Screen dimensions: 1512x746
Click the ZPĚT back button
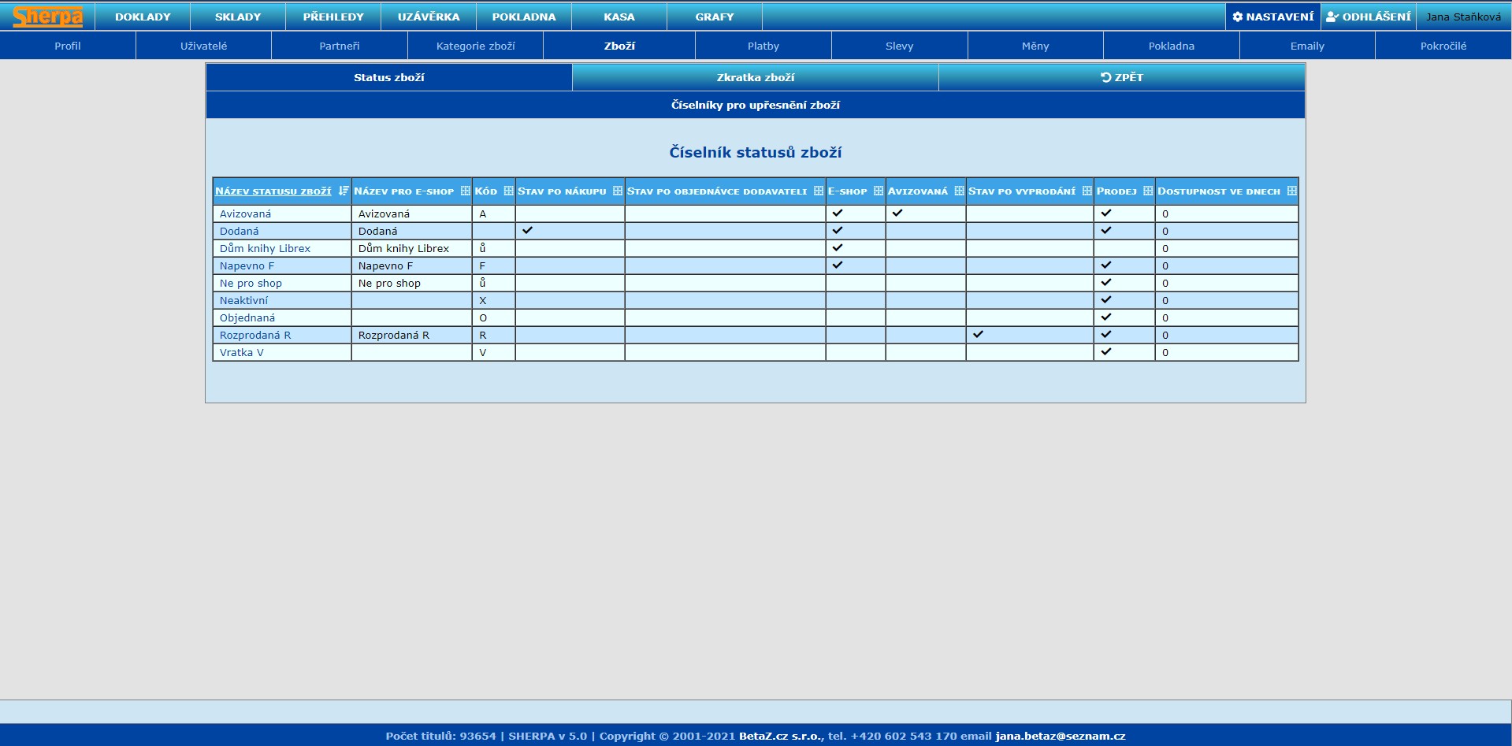point(1121,77)
